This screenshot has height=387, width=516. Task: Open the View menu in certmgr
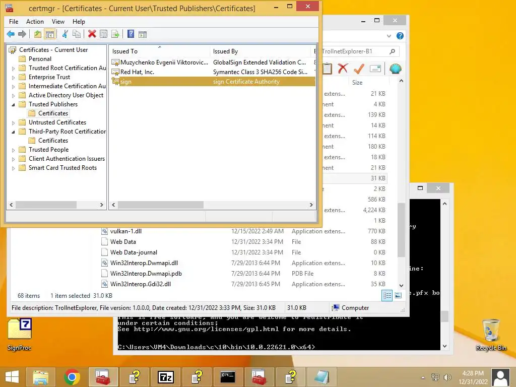pos(58,21)
